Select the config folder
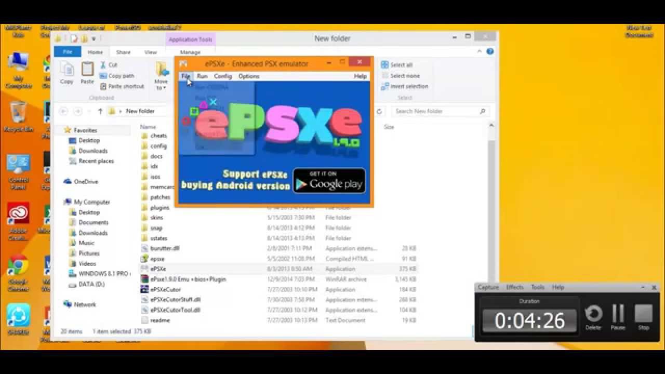 154,146
